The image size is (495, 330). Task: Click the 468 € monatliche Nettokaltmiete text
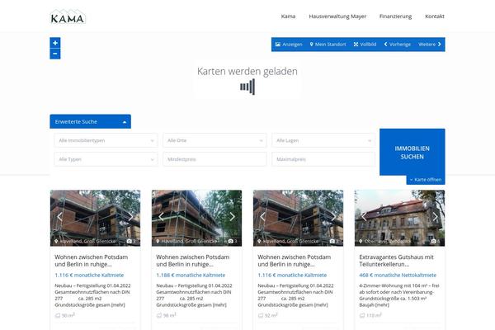[x=398, y=276]
